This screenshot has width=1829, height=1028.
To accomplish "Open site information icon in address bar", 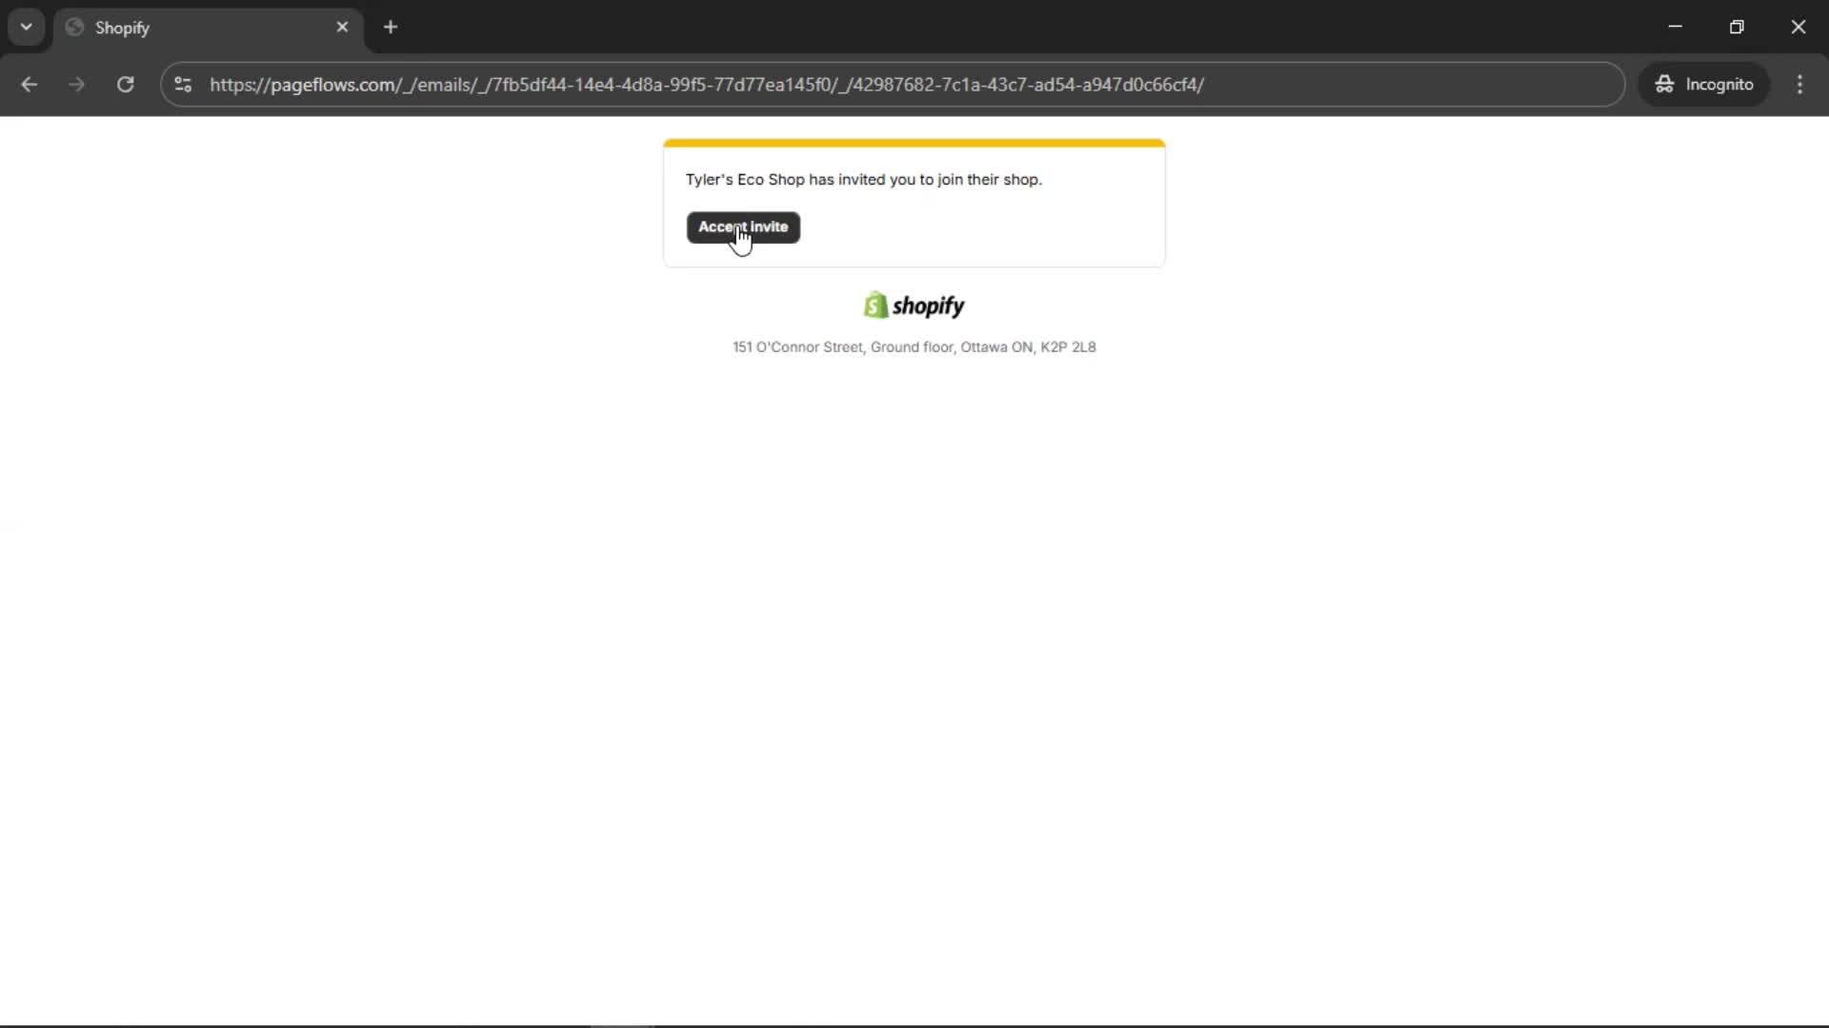I will 183,85.
